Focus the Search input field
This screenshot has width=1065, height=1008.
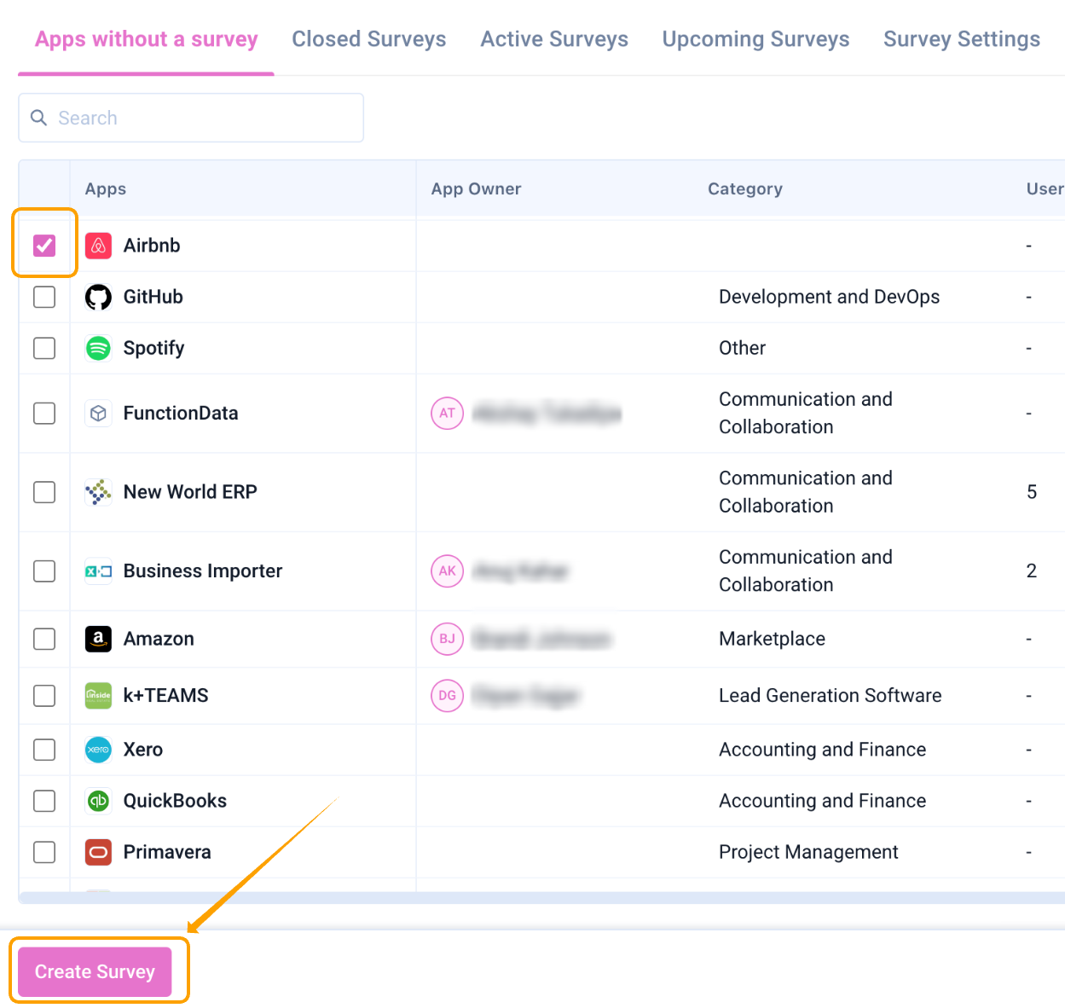point(191,118)
